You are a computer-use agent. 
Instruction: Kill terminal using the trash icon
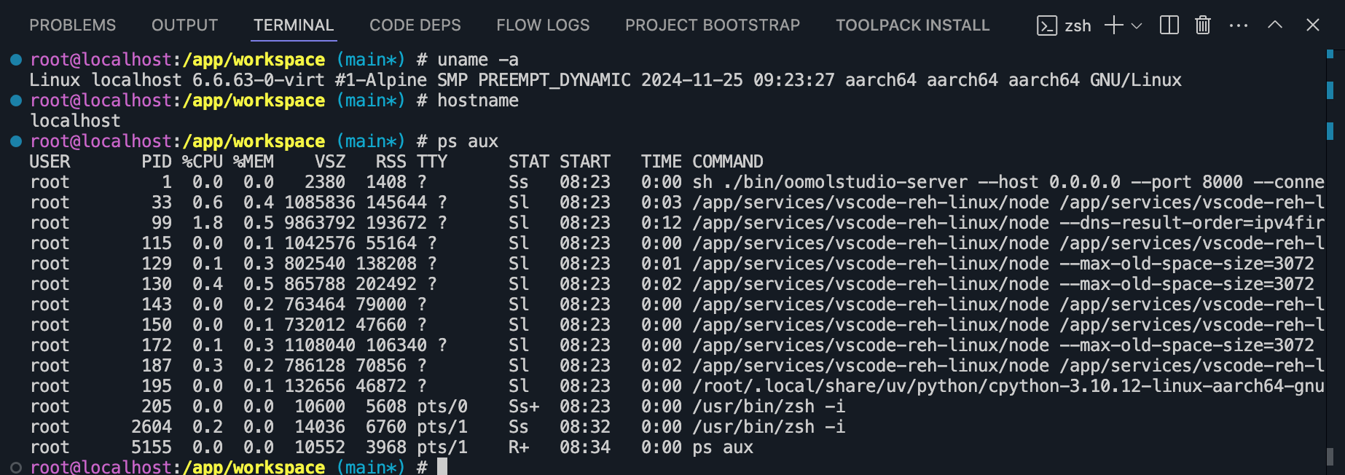click(x=1203, y=25)
